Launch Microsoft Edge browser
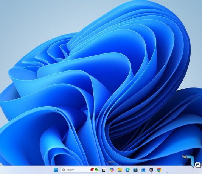The width and height of the screenshot is (202, 174). pos(127,170)
